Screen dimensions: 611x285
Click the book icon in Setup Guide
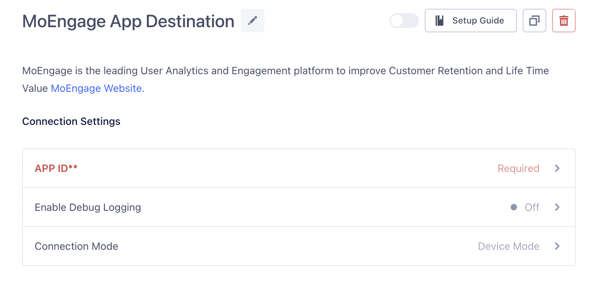coord(439,21)
